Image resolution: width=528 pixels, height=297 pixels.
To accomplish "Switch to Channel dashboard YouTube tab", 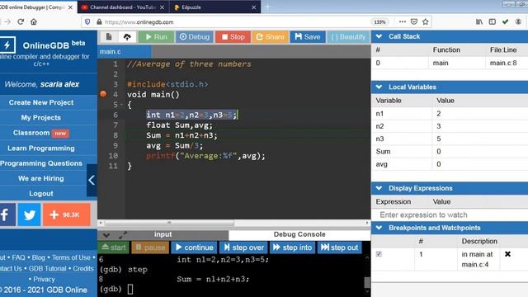I will pos(123,7).
